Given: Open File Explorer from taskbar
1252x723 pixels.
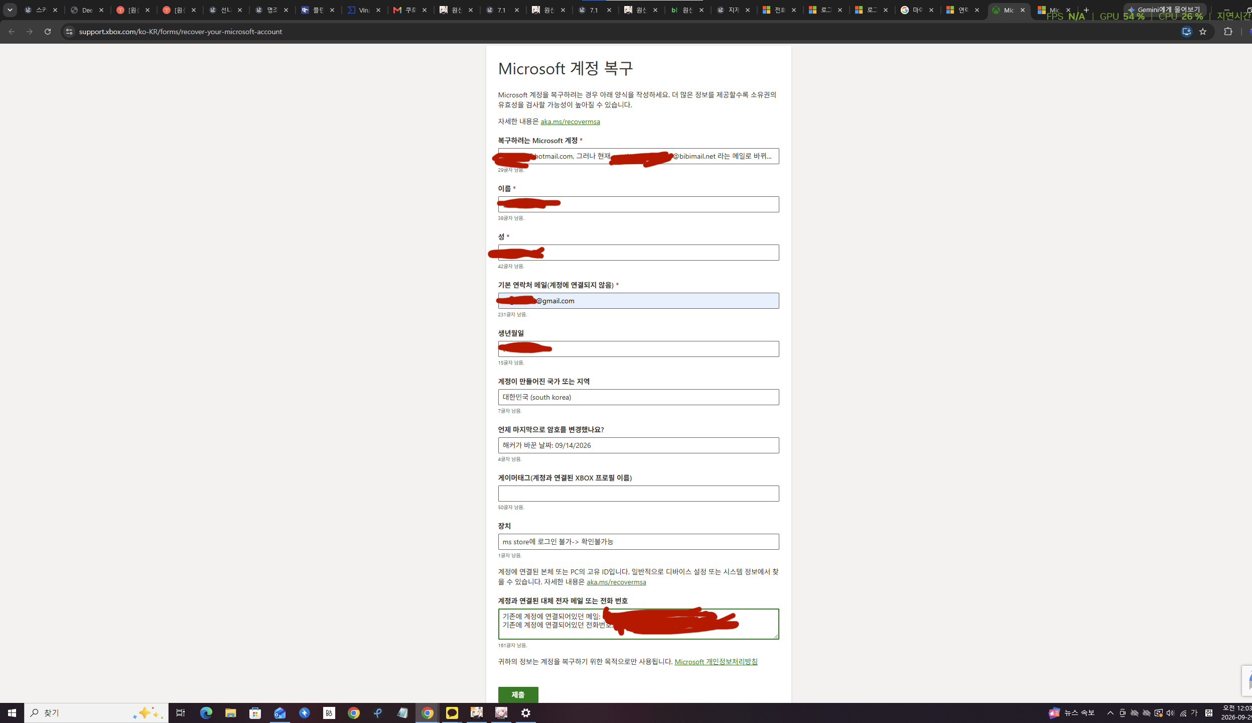Looking at the screenshot, I should 230,713.
